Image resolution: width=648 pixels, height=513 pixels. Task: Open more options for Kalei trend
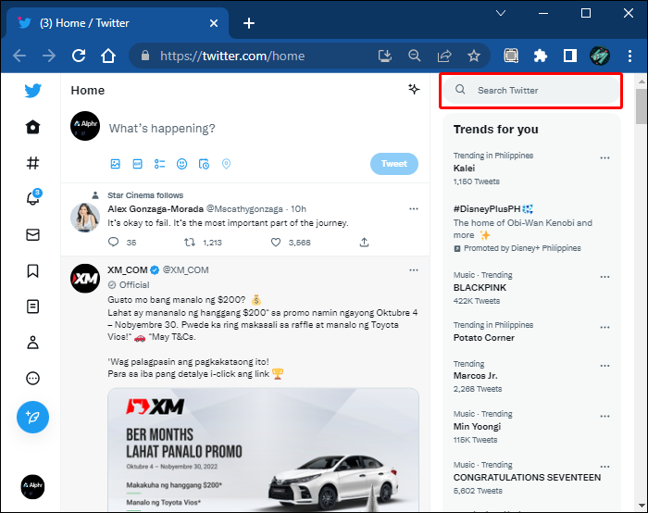604,158
